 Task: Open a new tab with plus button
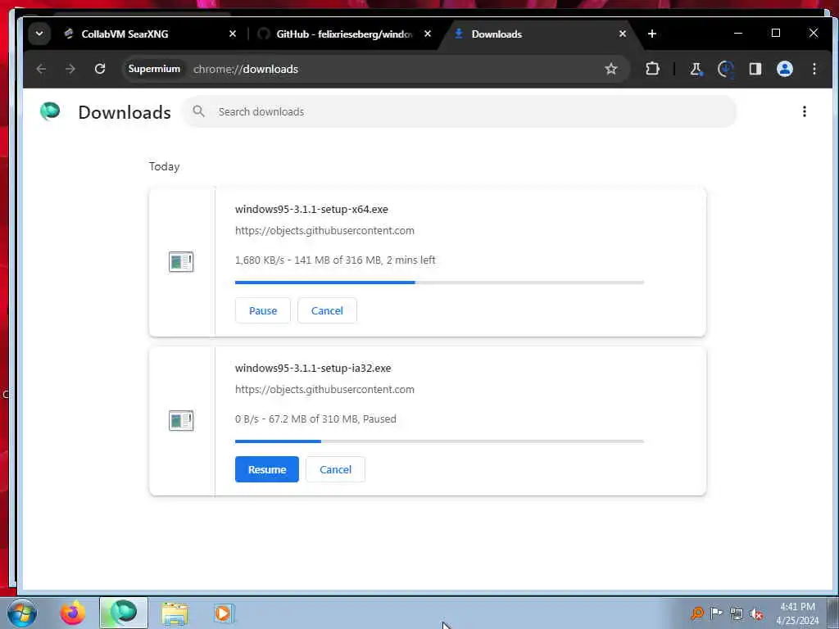[x=651, y=34]
